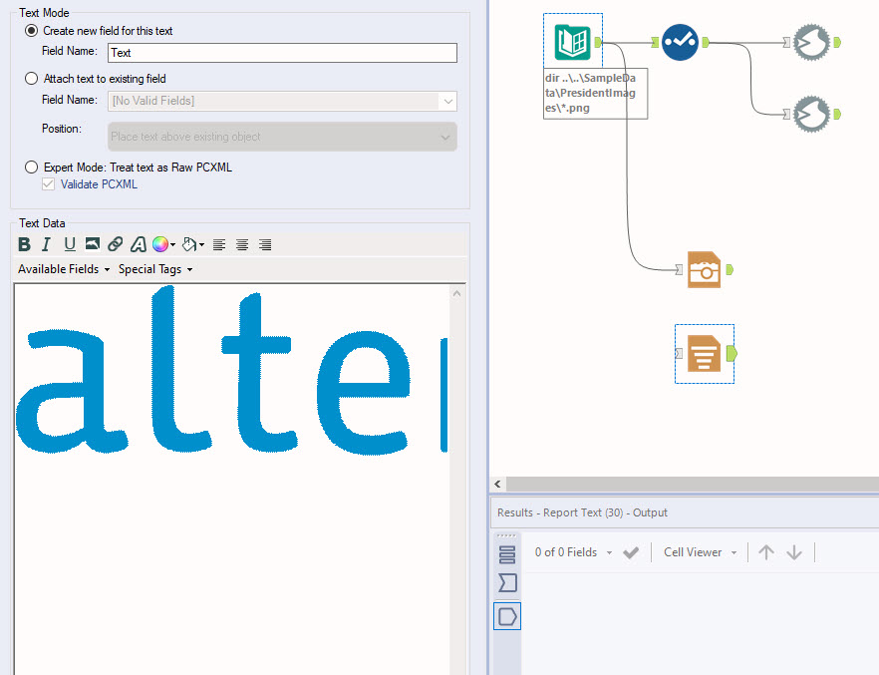Click the insert image icon in Text Data toolbar
The width and height of the screenshot is (879, 675).
click(x=91, y=244)
